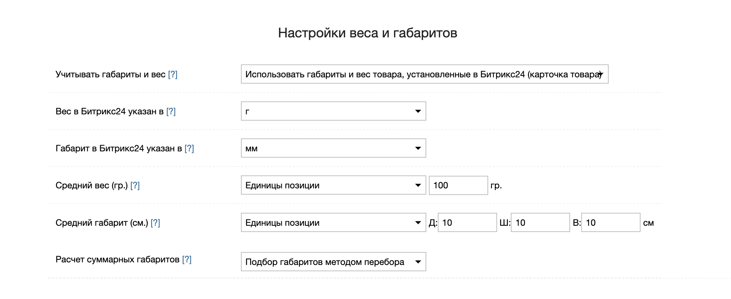Show help [?] for 'Средний вес (гр.)'
This screenshot has height=299, width=731.
pyautogui.click(x=135, y=185)
